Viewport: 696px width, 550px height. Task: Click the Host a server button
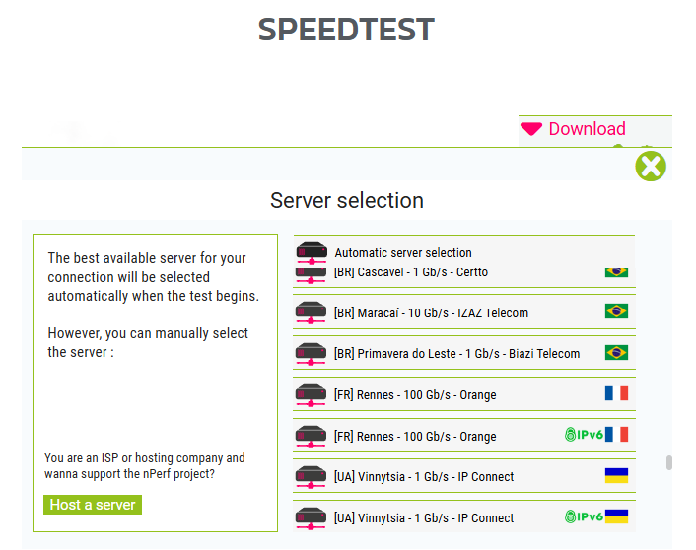tap(94, 505)
